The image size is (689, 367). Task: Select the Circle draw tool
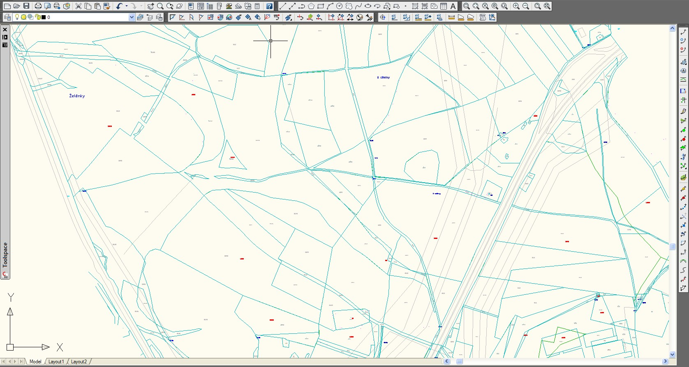(340, 6)
